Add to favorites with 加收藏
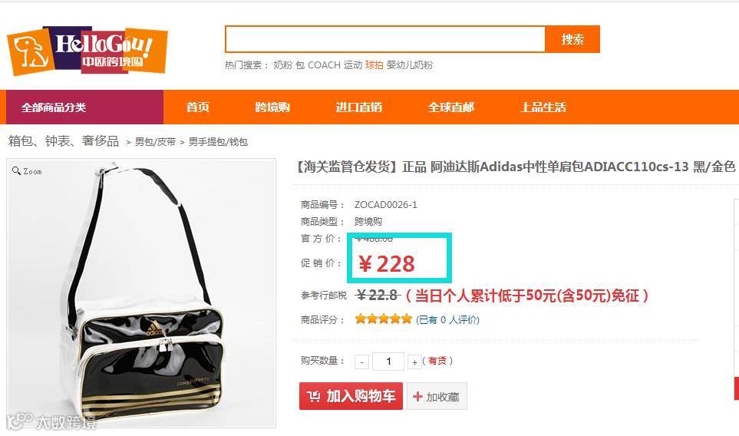The image size is (739, 436). tap(437, 396)
